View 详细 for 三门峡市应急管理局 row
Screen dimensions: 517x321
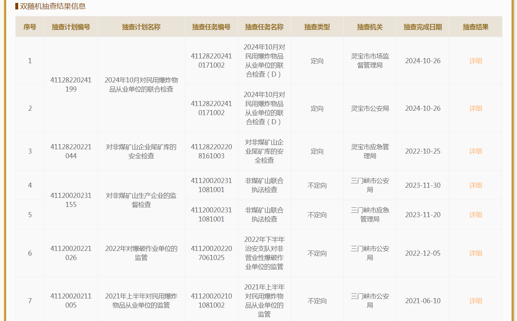[x=475, y=215]
